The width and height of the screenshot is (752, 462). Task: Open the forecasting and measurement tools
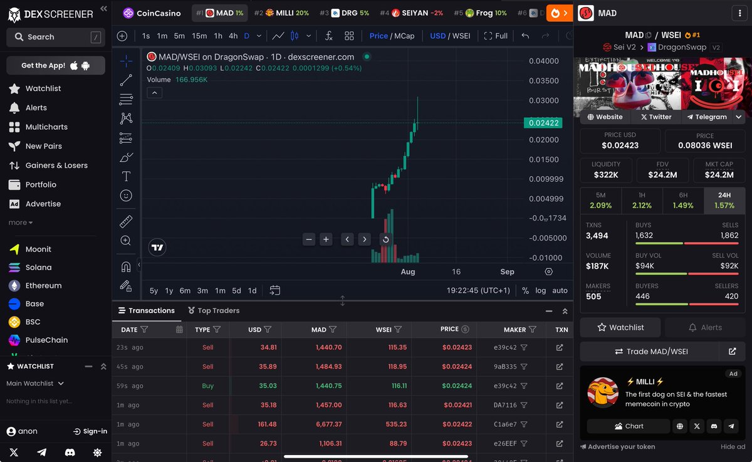pyautogui.click(x=126, y=138)
